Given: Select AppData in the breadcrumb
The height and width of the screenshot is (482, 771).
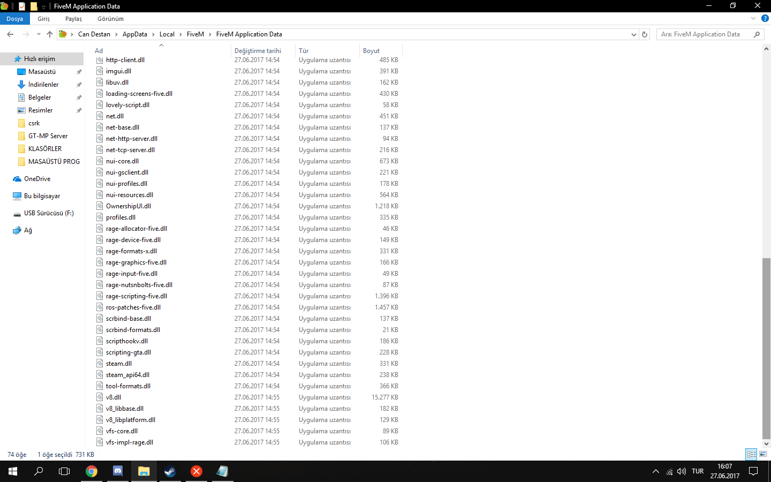Looking at the screenshot, I should tap(135, 34).
